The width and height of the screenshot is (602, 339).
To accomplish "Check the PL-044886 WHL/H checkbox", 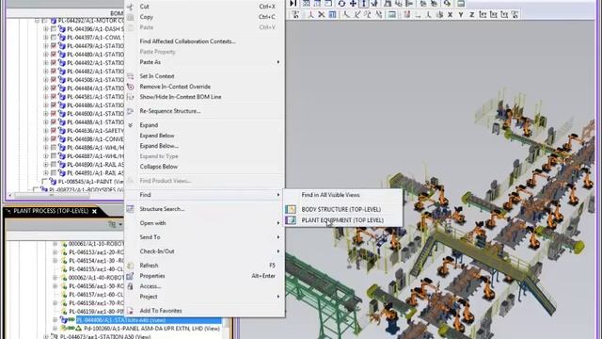I will pos(54,148).
